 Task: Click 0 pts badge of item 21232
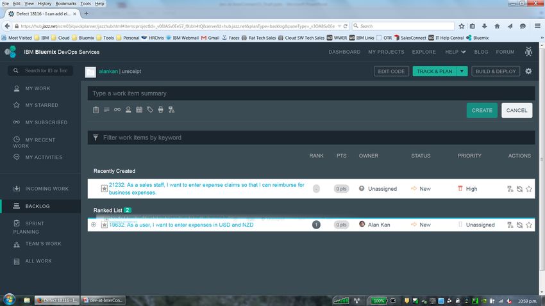pos(341,189)
